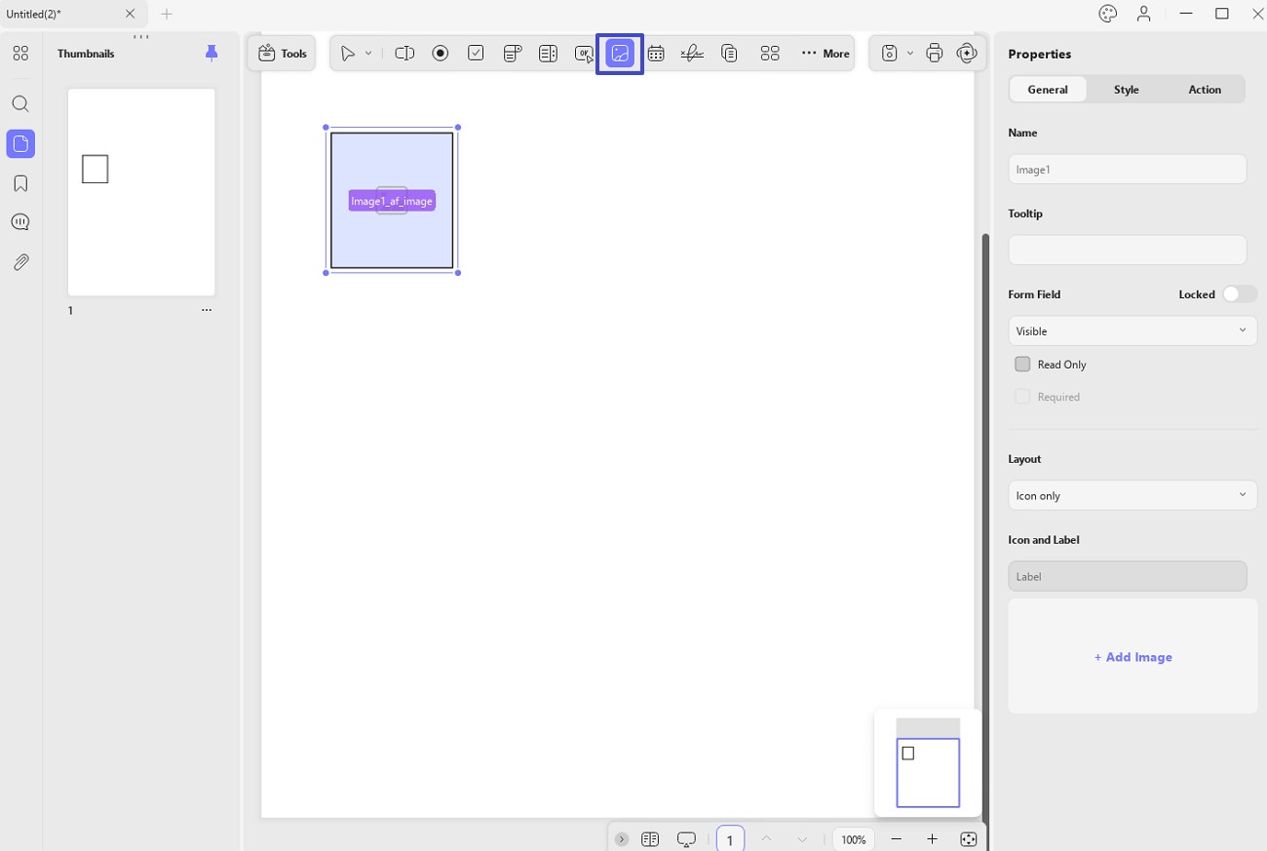Click the Tooltip input field
The height and width of the screenshot is (851, 1267).
tap(1128, 250)
